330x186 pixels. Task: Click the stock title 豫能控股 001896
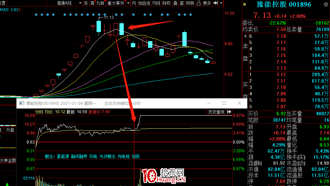point(284,4)
